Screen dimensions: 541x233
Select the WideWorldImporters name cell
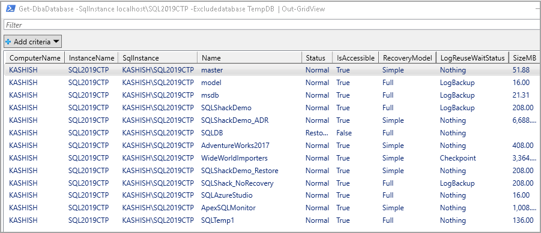[234, 158]
